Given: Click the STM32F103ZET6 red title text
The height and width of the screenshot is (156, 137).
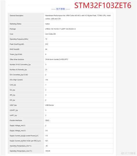Looking at the screenshot, I should coord(103,5).
